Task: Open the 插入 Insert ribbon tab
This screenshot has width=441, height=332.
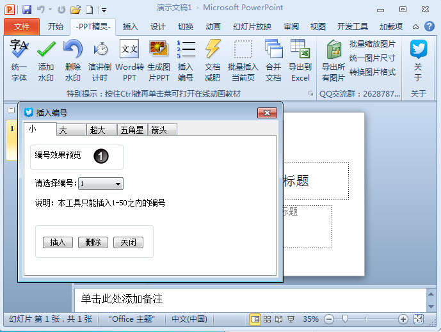Action: click(130, 27)
